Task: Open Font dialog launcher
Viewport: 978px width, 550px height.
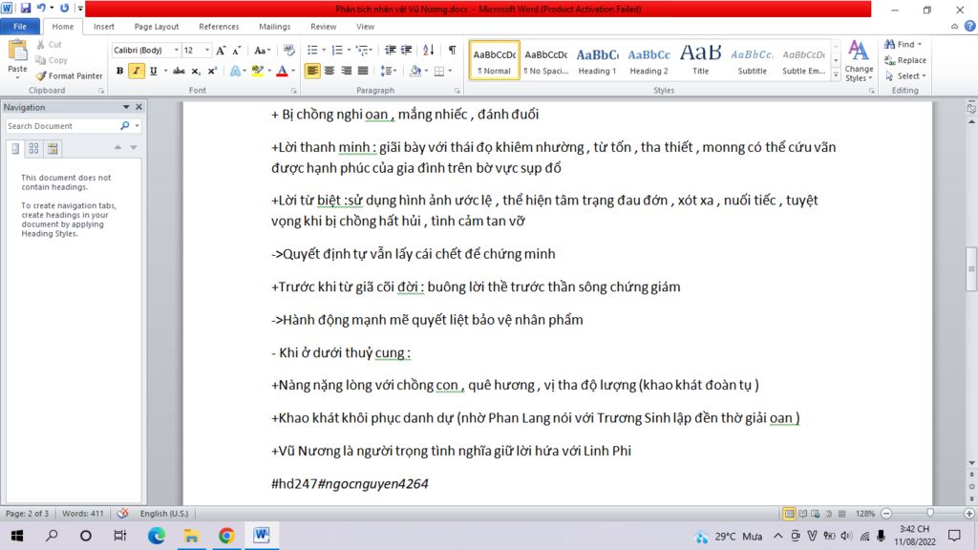Action: click(x=294, y=91)
